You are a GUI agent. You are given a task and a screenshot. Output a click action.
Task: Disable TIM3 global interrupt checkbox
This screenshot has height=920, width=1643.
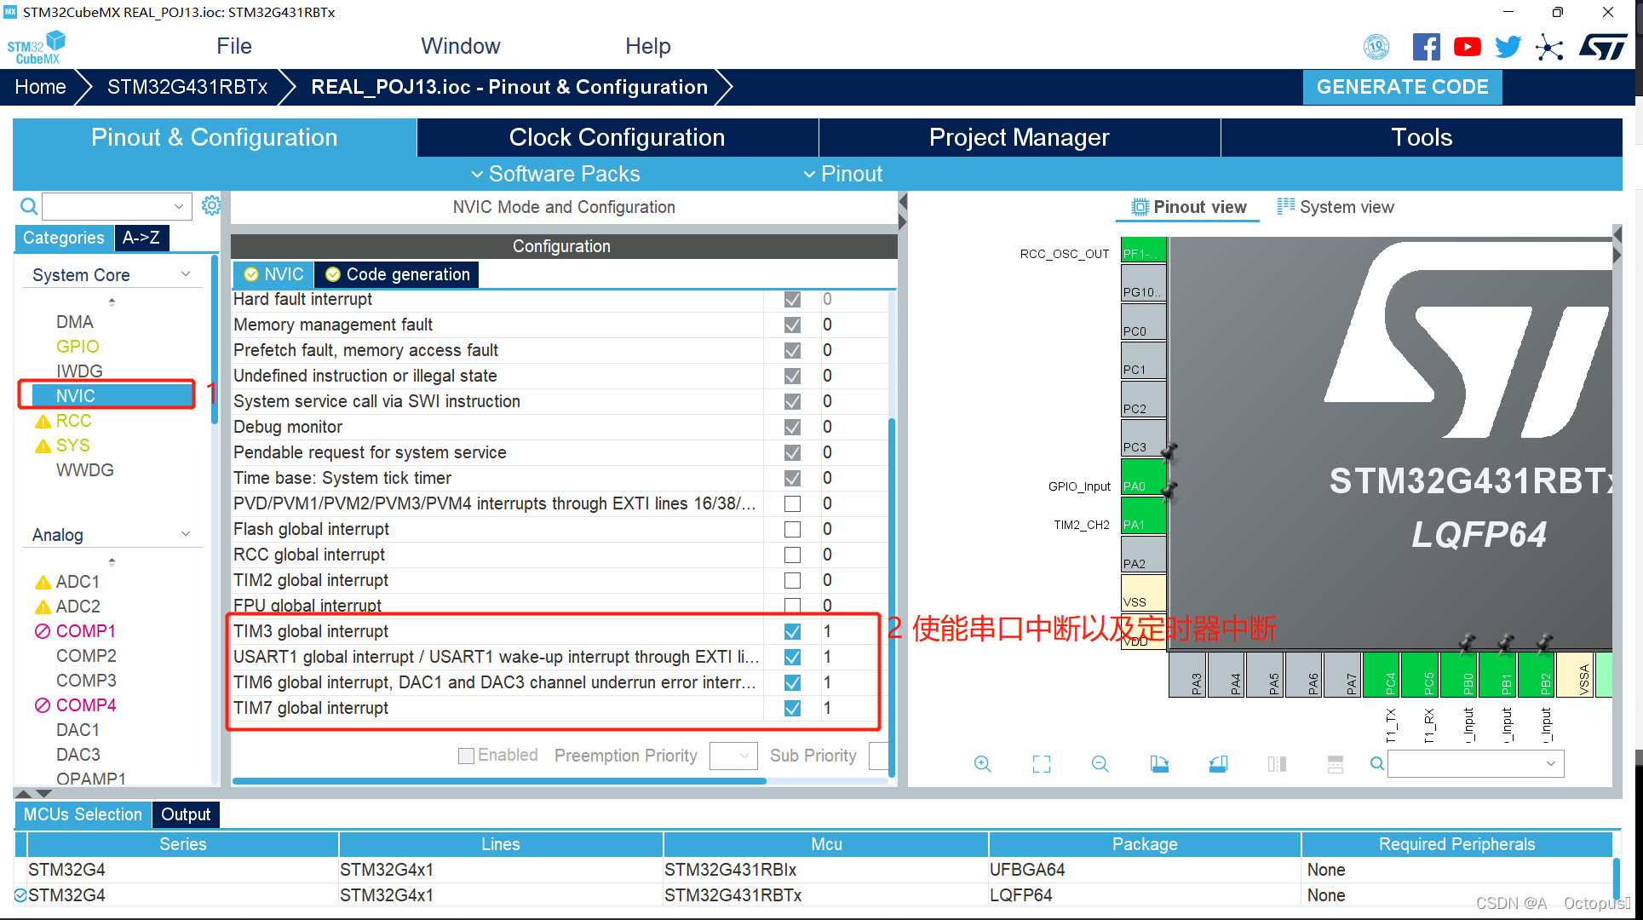pyautogui.click(x=792, y=631)
